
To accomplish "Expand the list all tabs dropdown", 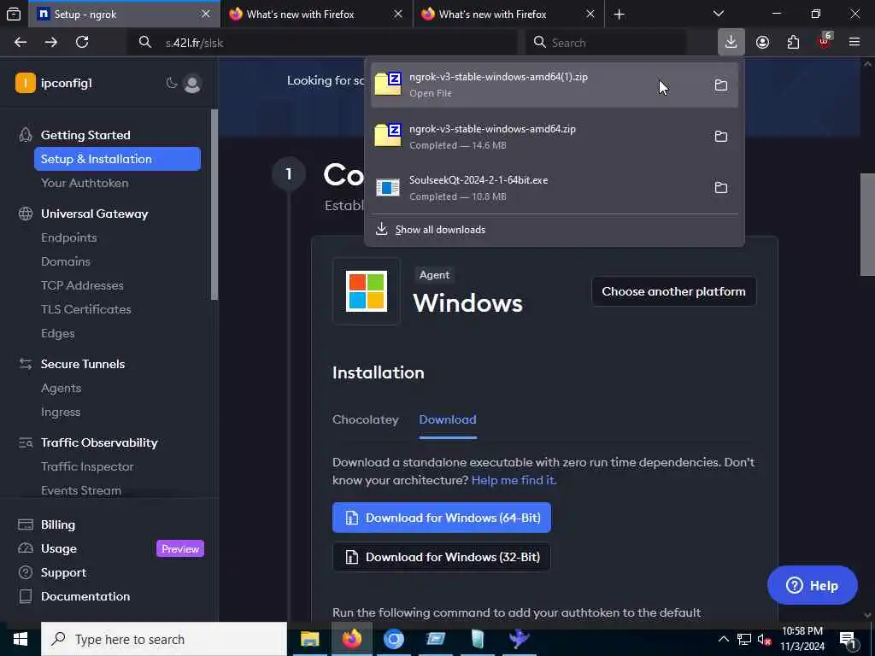I will click(719, 14).
